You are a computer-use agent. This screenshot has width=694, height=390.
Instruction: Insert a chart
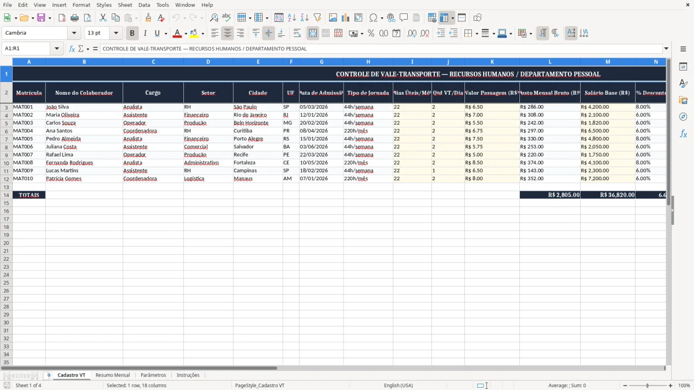pyautogui.click(x=346, y=18)
